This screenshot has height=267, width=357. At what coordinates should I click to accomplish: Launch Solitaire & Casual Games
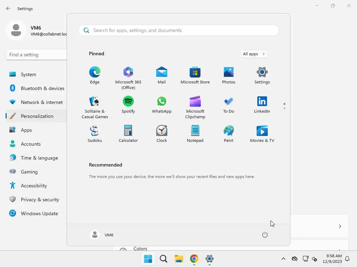pyautogui.click(x=95, y=107)
